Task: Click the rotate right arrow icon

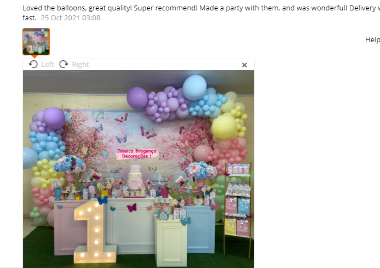Action: (64, 64)
